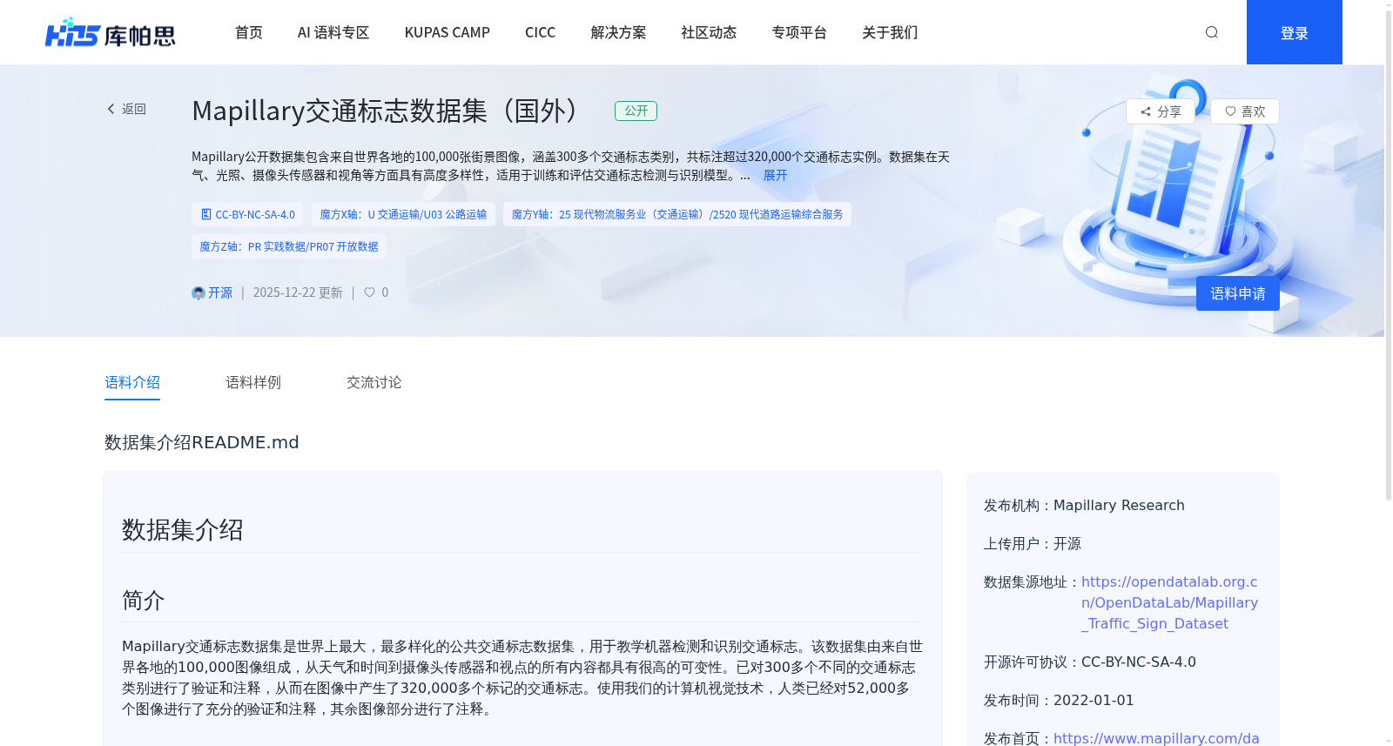Screen dimensions: 1393x746
Task: Switch to the 语料介绍 tab
Action: click(x=132, y=382)
